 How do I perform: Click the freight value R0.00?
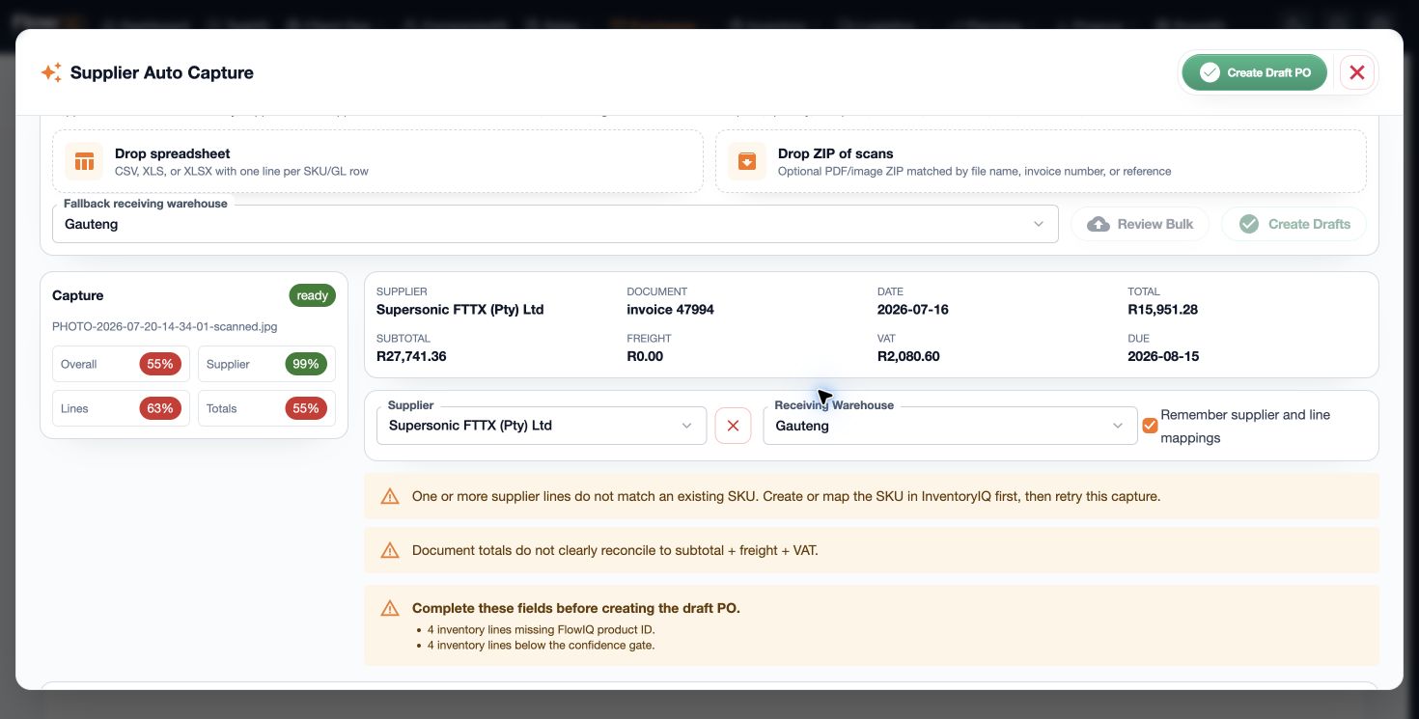(x=647, y=356)
